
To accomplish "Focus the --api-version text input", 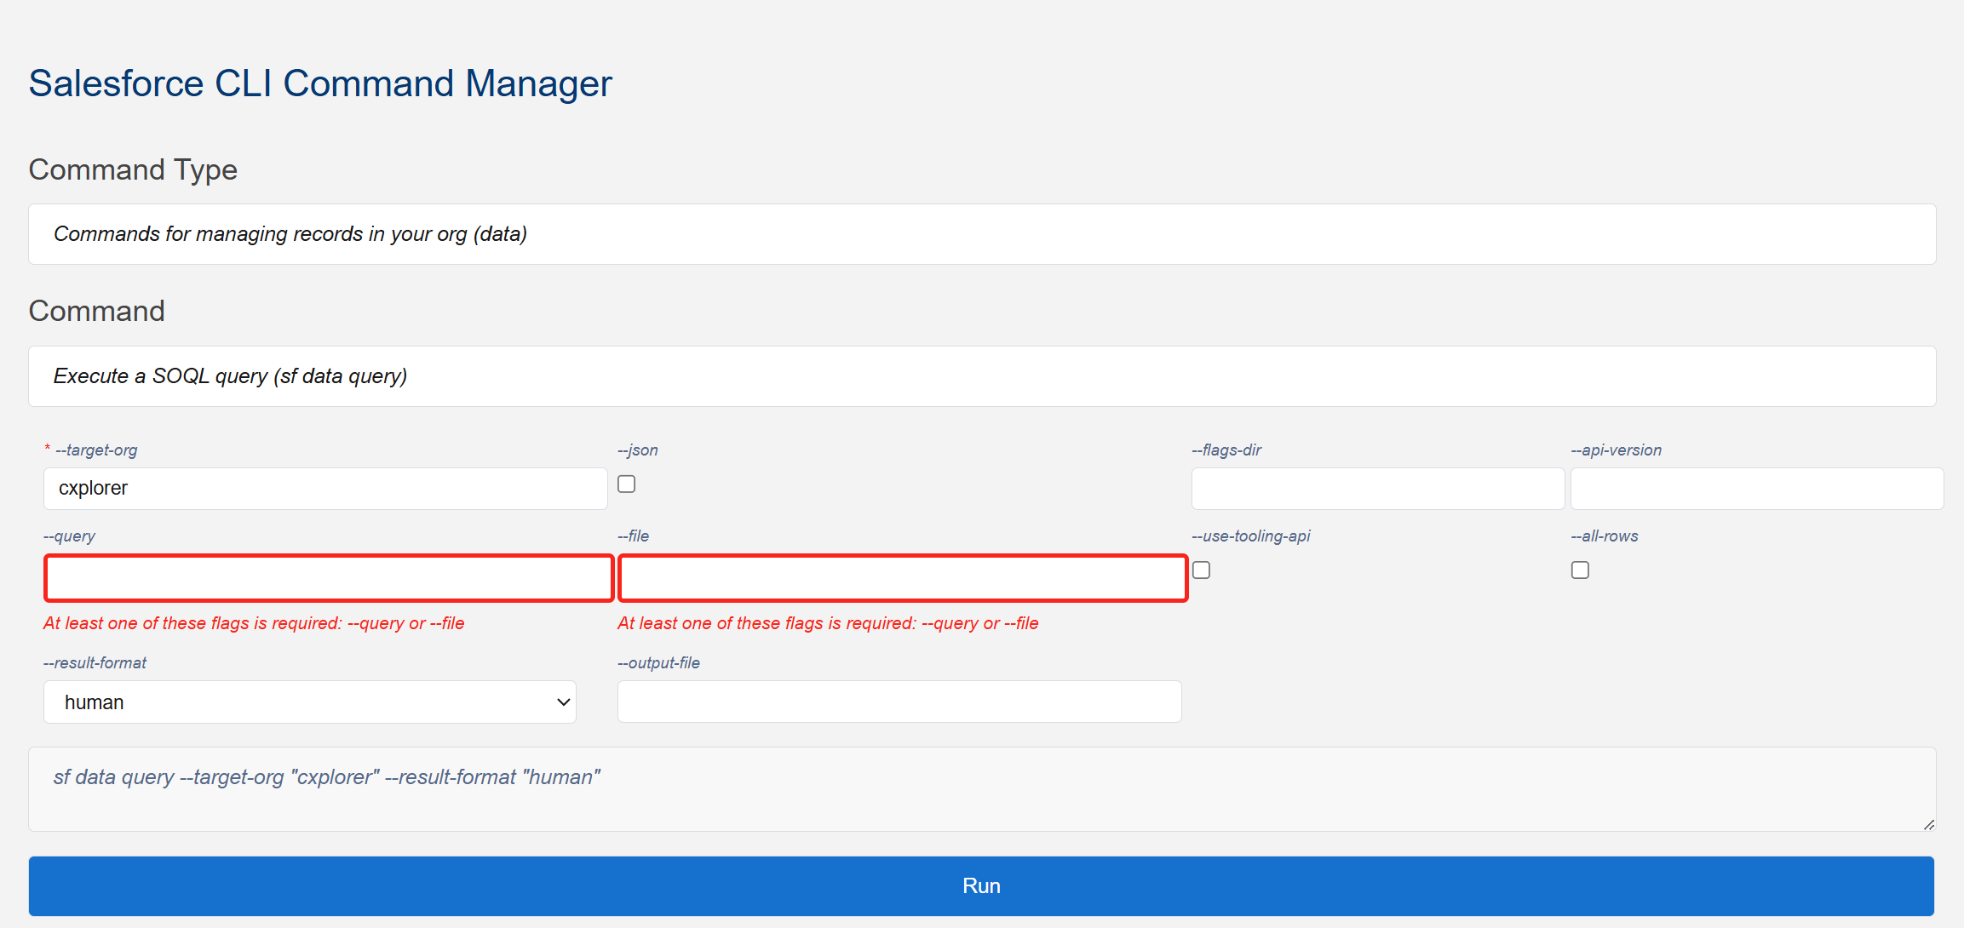I will point(1756,489).
